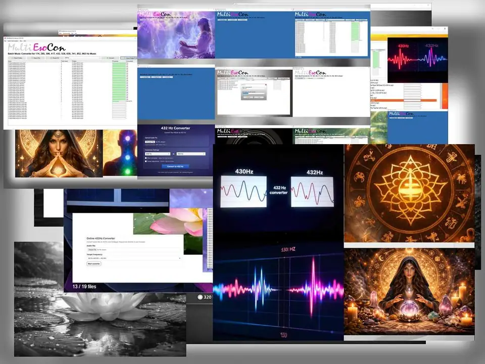Click Start converter button in online converter

[x=94, y=264]
